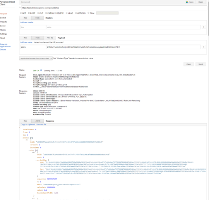
Task: Select the PATCH method radio button
Action: [46, 13]
